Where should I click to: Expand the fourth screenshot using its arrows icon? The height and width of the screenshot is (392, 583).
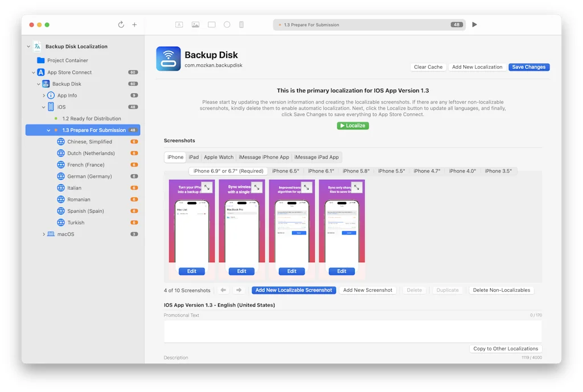point(356,188)
